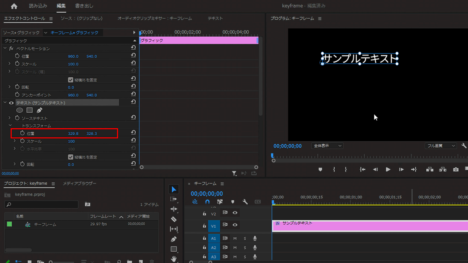468x263 pixels.
Task: Uncheck 縦横比を固定 under トランスフォーム
Action: pyautogui.click(x=71, y=157)
